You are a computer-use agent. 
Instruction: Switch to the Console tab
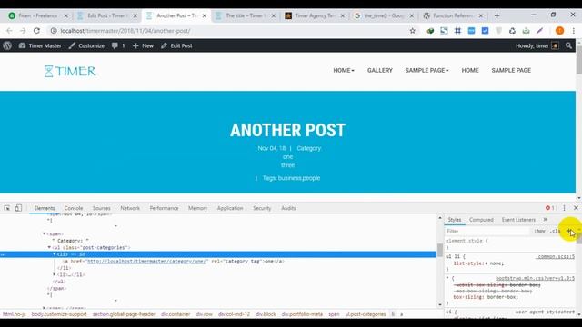click(x=74, y=208)
